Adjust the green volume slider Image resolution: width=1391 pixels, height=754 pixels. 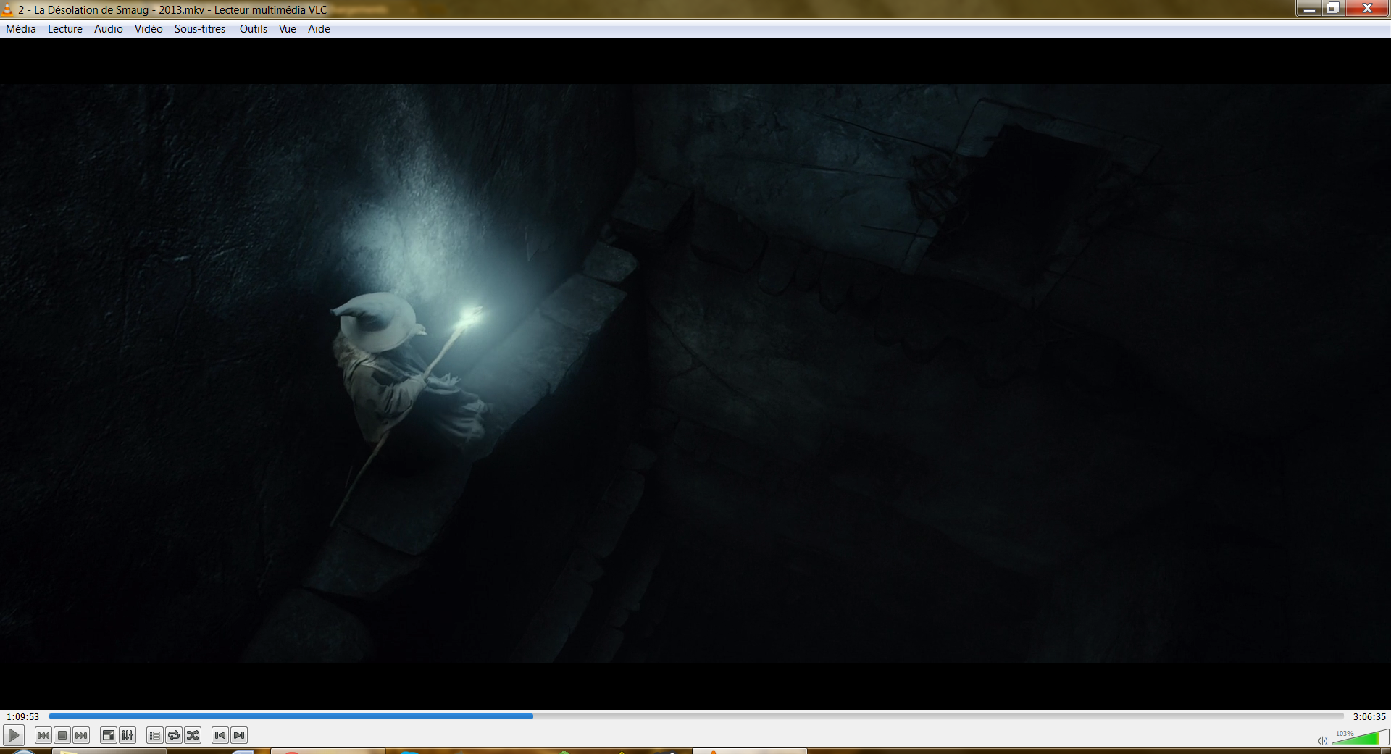pyautogui.click(x=1359, y=738)
